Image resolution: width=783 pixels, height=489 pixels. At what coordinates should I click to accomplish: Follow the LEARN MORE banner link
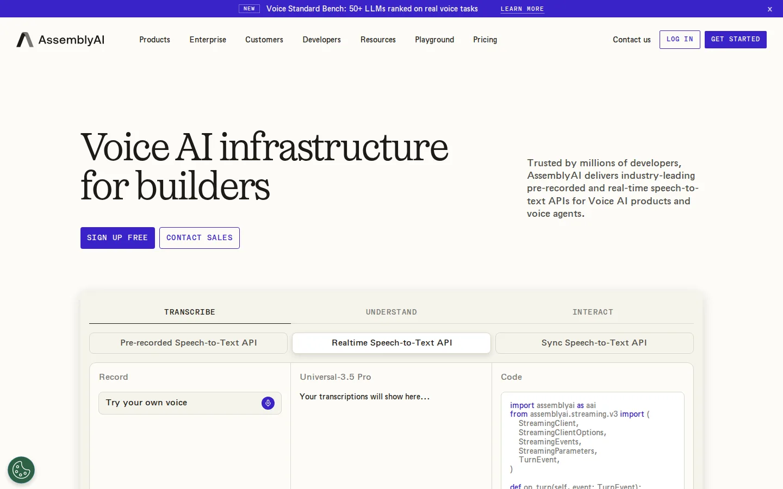click(x=522, y=9)
